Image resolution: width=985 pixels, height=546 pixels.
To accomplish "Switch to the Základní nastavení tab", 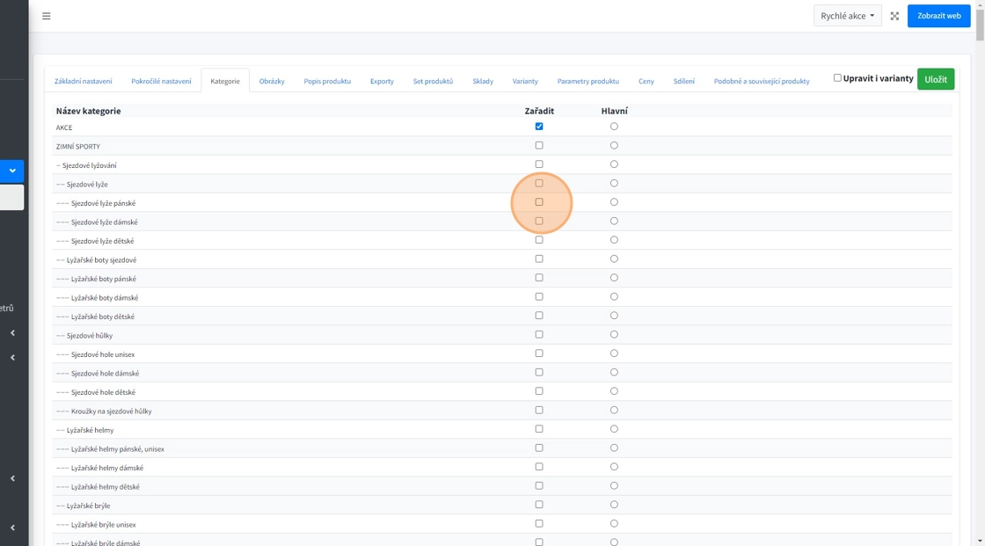I will pyautogui.click(x=84, y=81).
